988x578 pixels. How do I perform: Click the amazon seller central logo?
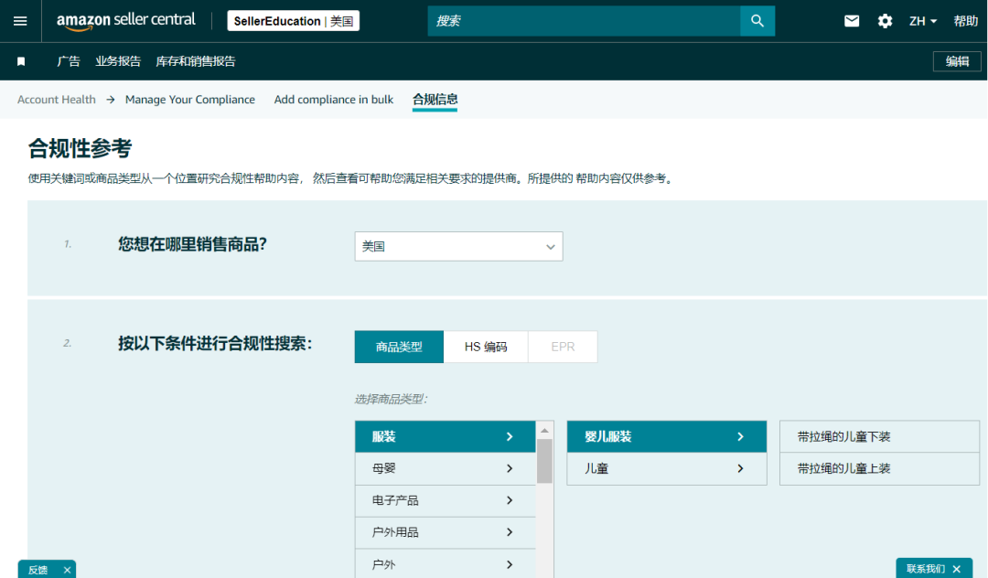(x=126, y=20)
